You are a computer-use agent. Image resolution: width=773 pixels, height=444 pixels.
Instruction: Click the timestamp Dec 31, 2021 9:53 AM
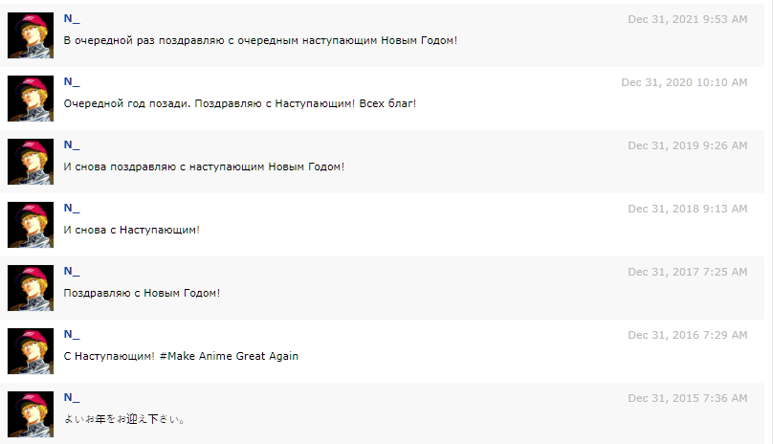(687, 19)
